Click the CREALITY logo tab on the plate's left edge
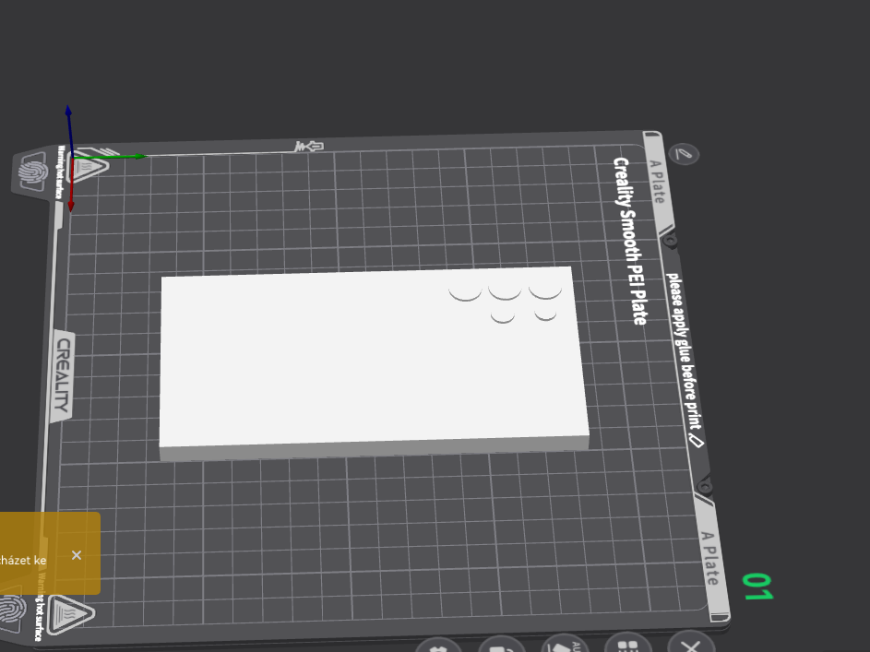This screenshot has height=652, width=870. coord(64,375)
